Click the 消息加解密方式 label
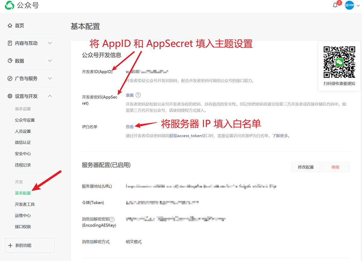This screenshot has height=261, width=362. click(x=96, y=242)
